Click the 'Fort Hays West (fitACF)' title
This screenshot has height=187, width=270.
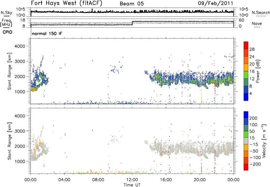pyautogui.click(x=66, y=3)
